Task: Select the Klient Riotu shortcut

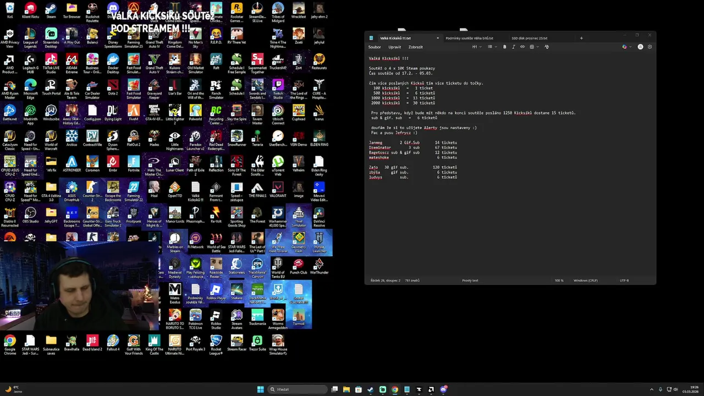Action: pyautogui.click(x=30, y=11)
